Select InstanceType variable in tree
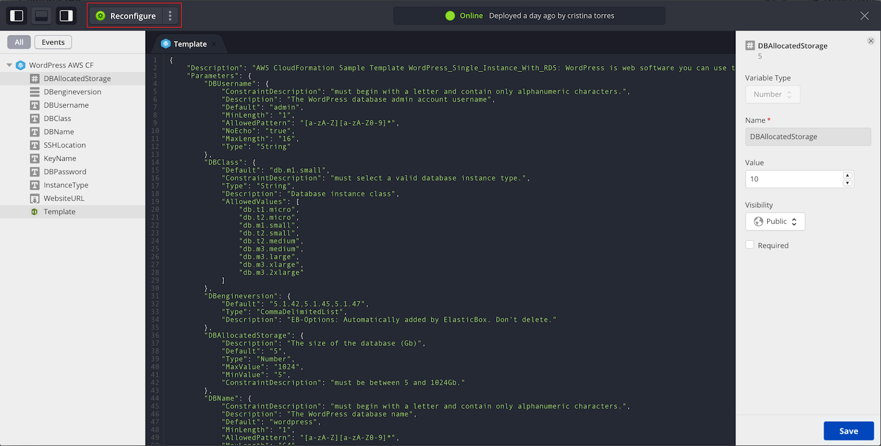 tap(73, 185)
